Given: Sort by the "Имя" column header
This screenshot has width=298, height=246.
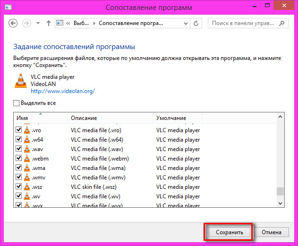Looking at the screenshot, I should [x=41, y=118].
